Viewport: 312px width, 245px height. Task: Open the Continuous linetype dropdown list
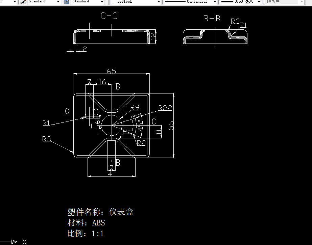point(215,2)
